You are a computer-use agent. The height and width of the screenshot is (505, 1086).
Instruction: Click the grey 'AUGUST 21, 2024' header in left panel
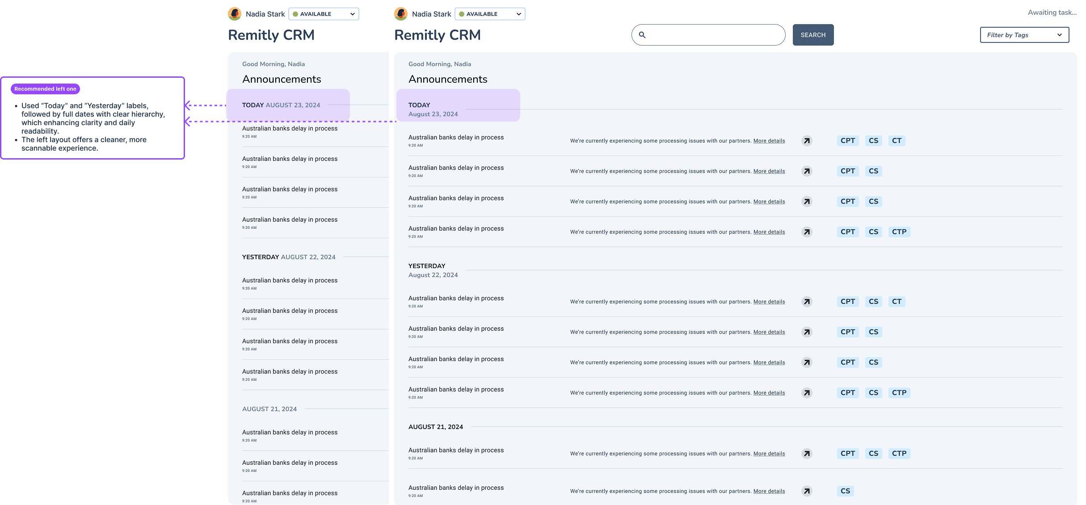click(269, 409)
